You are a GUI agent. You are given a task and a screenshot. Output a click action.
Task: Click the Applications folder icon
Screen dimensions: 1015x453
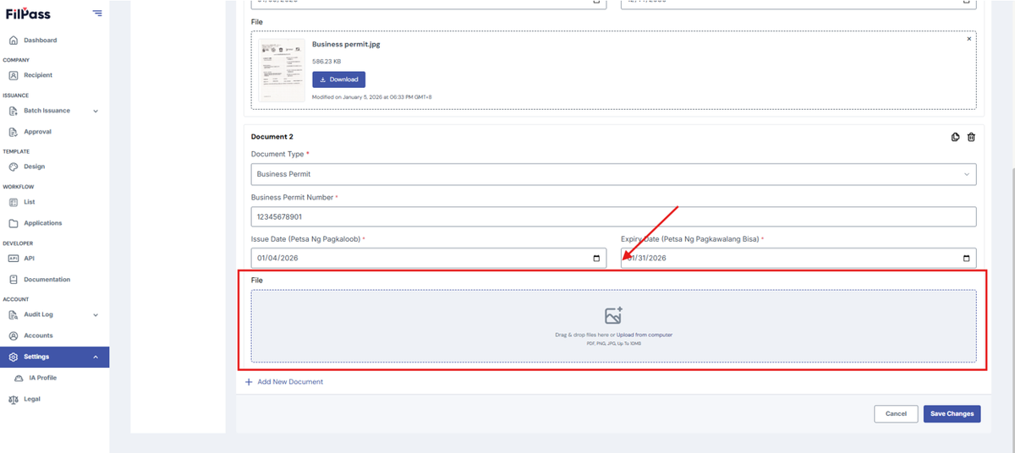point(14,223)
